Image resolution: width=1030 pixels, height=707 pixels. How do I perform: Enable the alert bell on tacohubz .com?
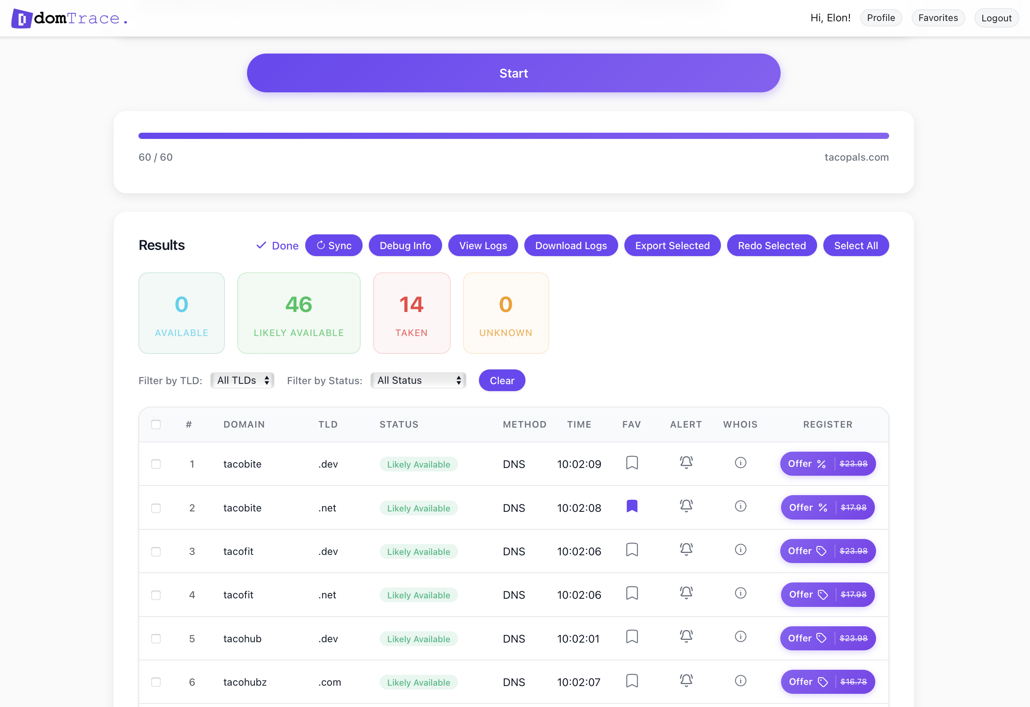point(686,681)
